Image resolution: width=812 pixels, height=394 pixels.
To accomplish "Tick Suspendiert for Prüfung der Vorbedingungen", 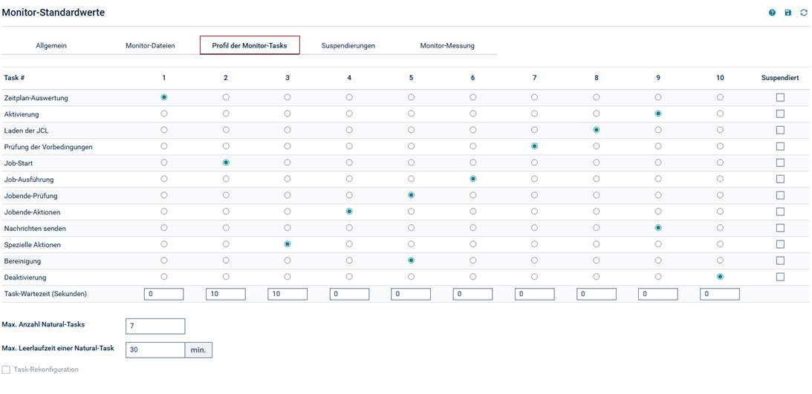I will [x=780, y=146].
